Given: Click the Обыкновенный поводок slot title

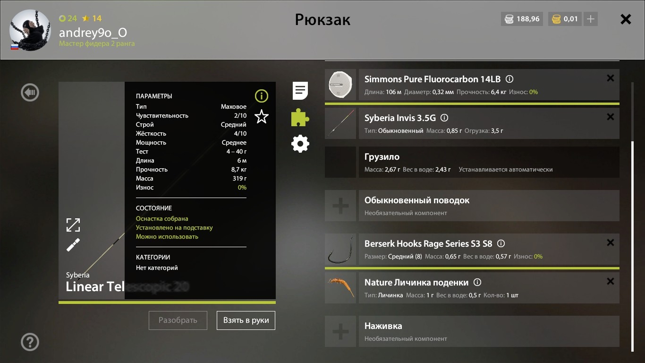Looking at the screenshot, I should (x=417, y=200).
